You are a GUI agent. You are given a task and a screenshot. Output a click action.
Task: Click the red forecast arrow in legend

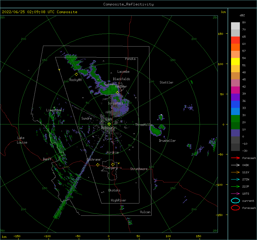pos(235,158)
